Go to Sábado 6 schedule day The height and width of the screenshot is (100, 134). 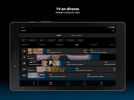tap(60, 45)
